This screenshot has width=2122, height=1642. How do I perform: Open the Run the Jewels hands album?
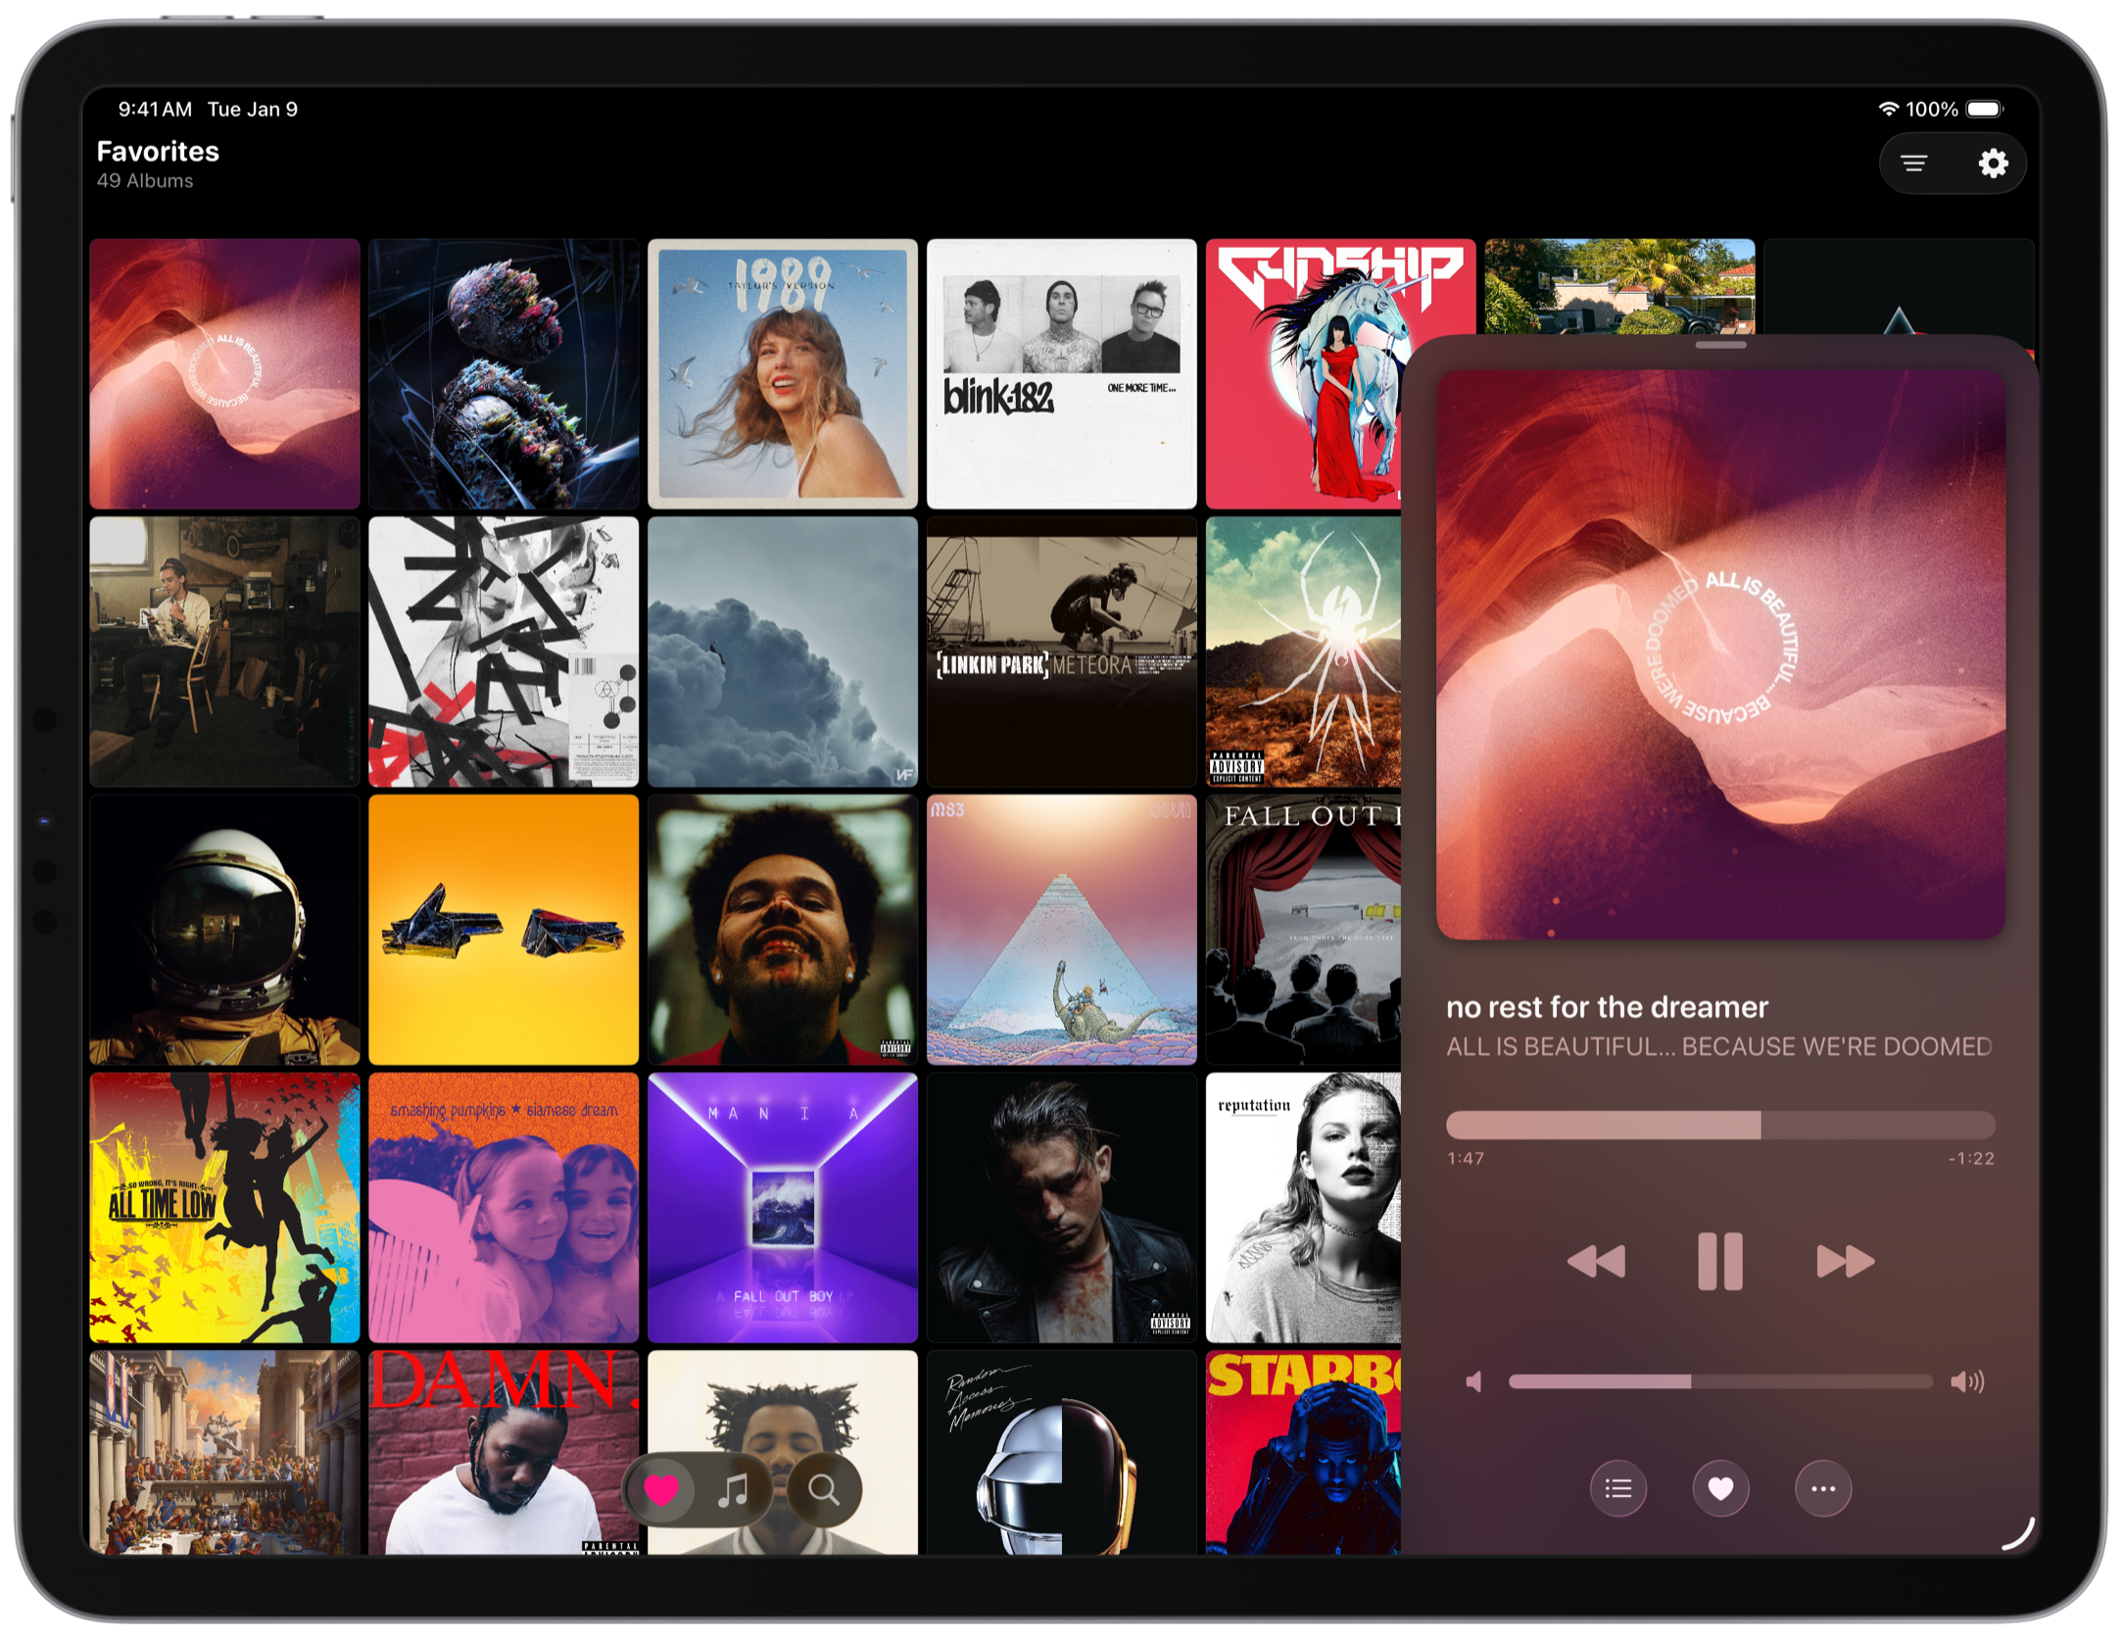(x=504, y=930)
